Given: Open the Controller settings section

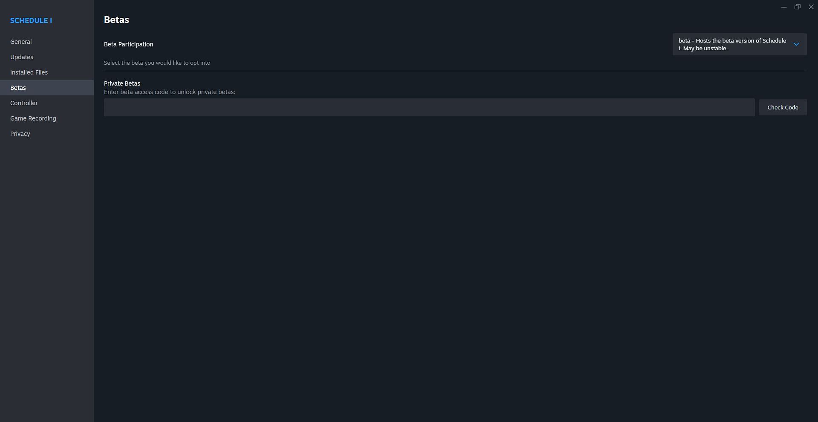Looking at the screenshot, I should pos(46,103).
